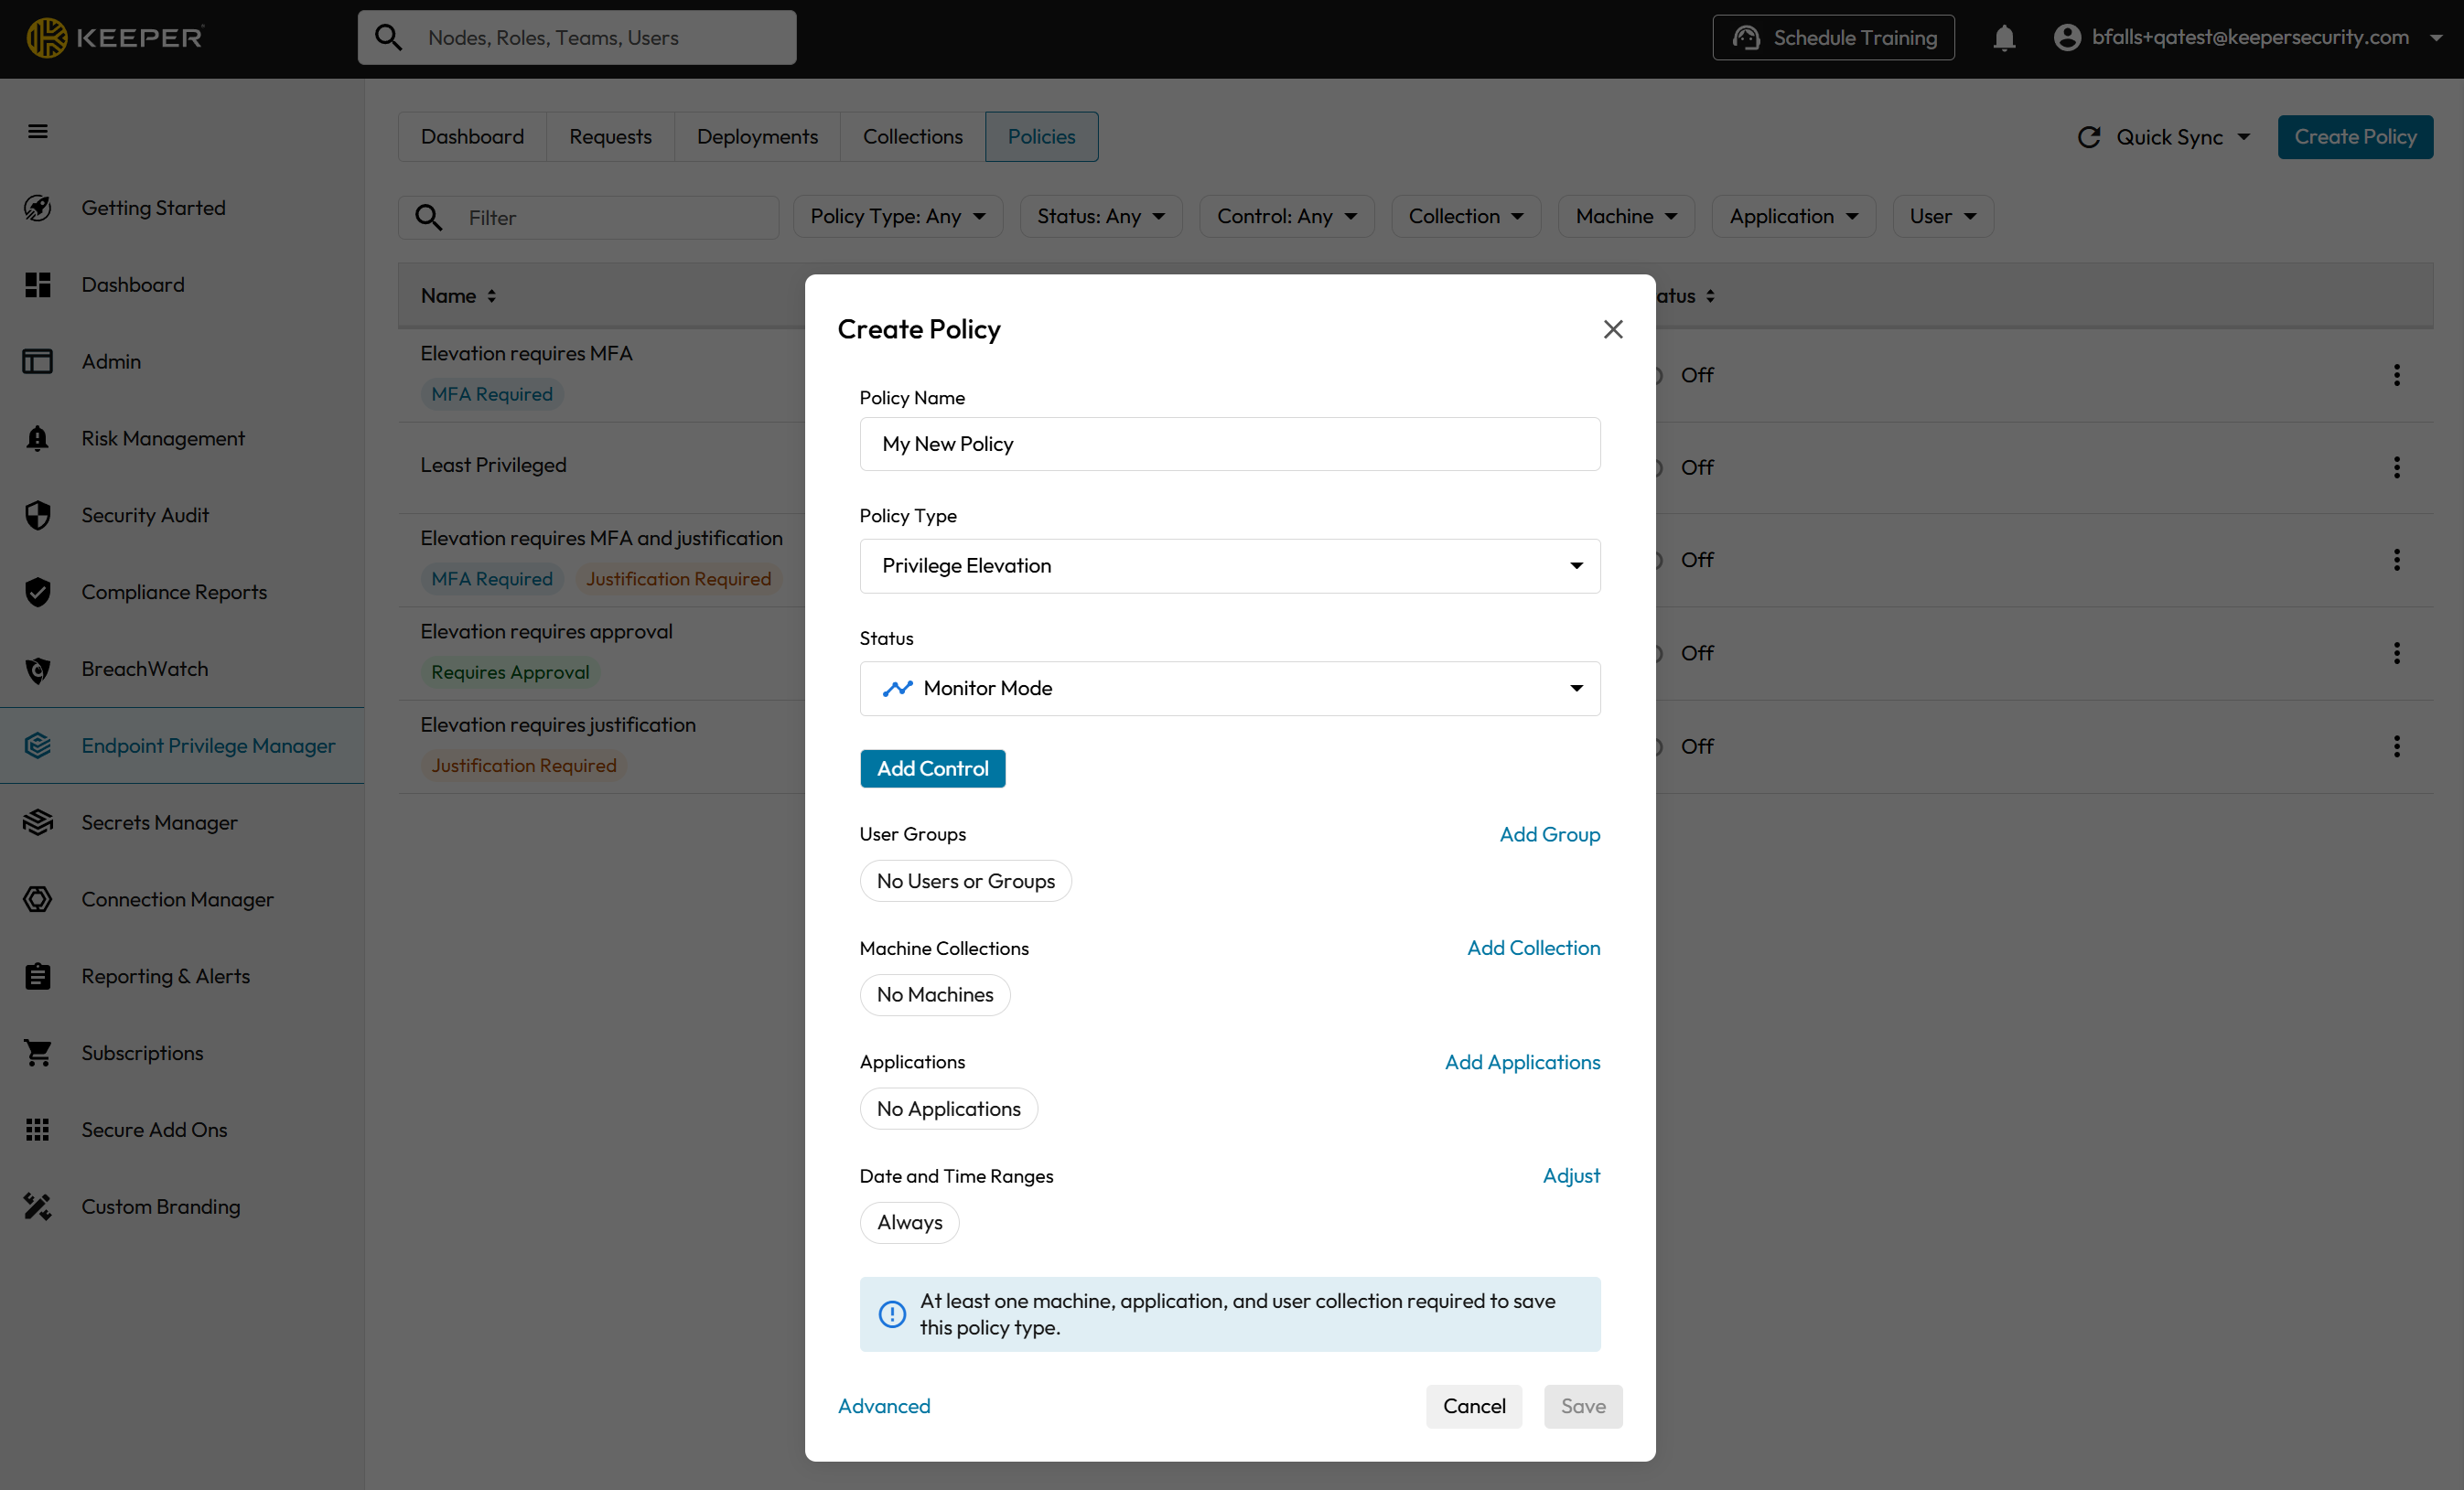Open Security Audit shield icon
The image size is (2464, 1490).
[38, 515]
